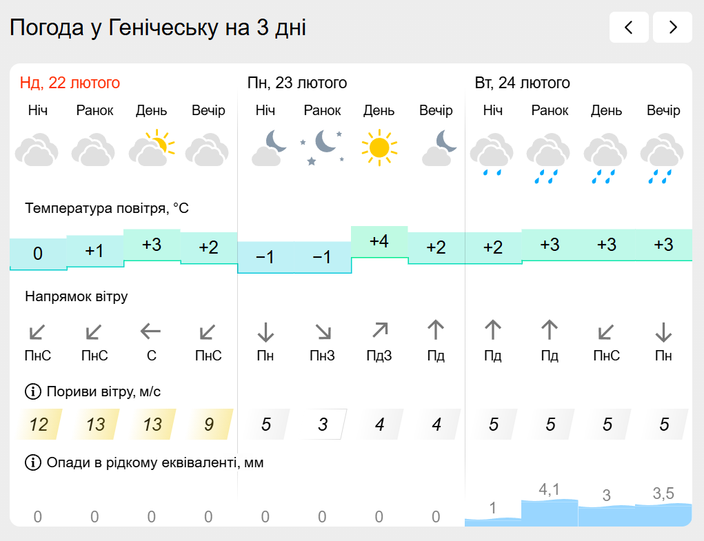Viewport: 704px width, 541px height.
Task: Click Monday daytime southwest wind arrow
Action: tap(379, 331)
